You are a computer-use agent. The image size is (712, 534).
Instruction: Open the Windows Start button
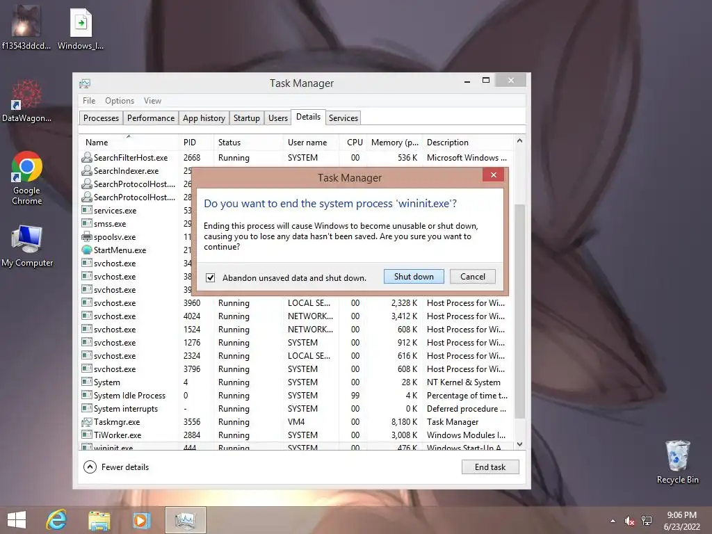(17, 520)
